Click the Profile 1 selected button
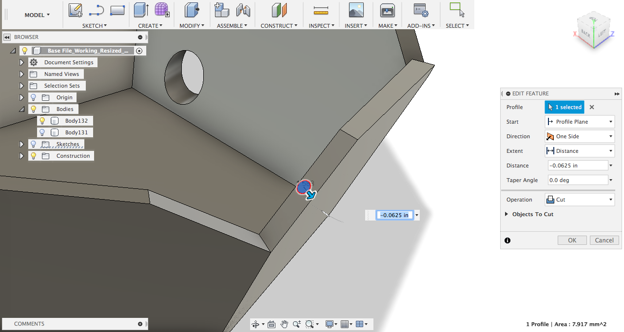 point(565,107)
